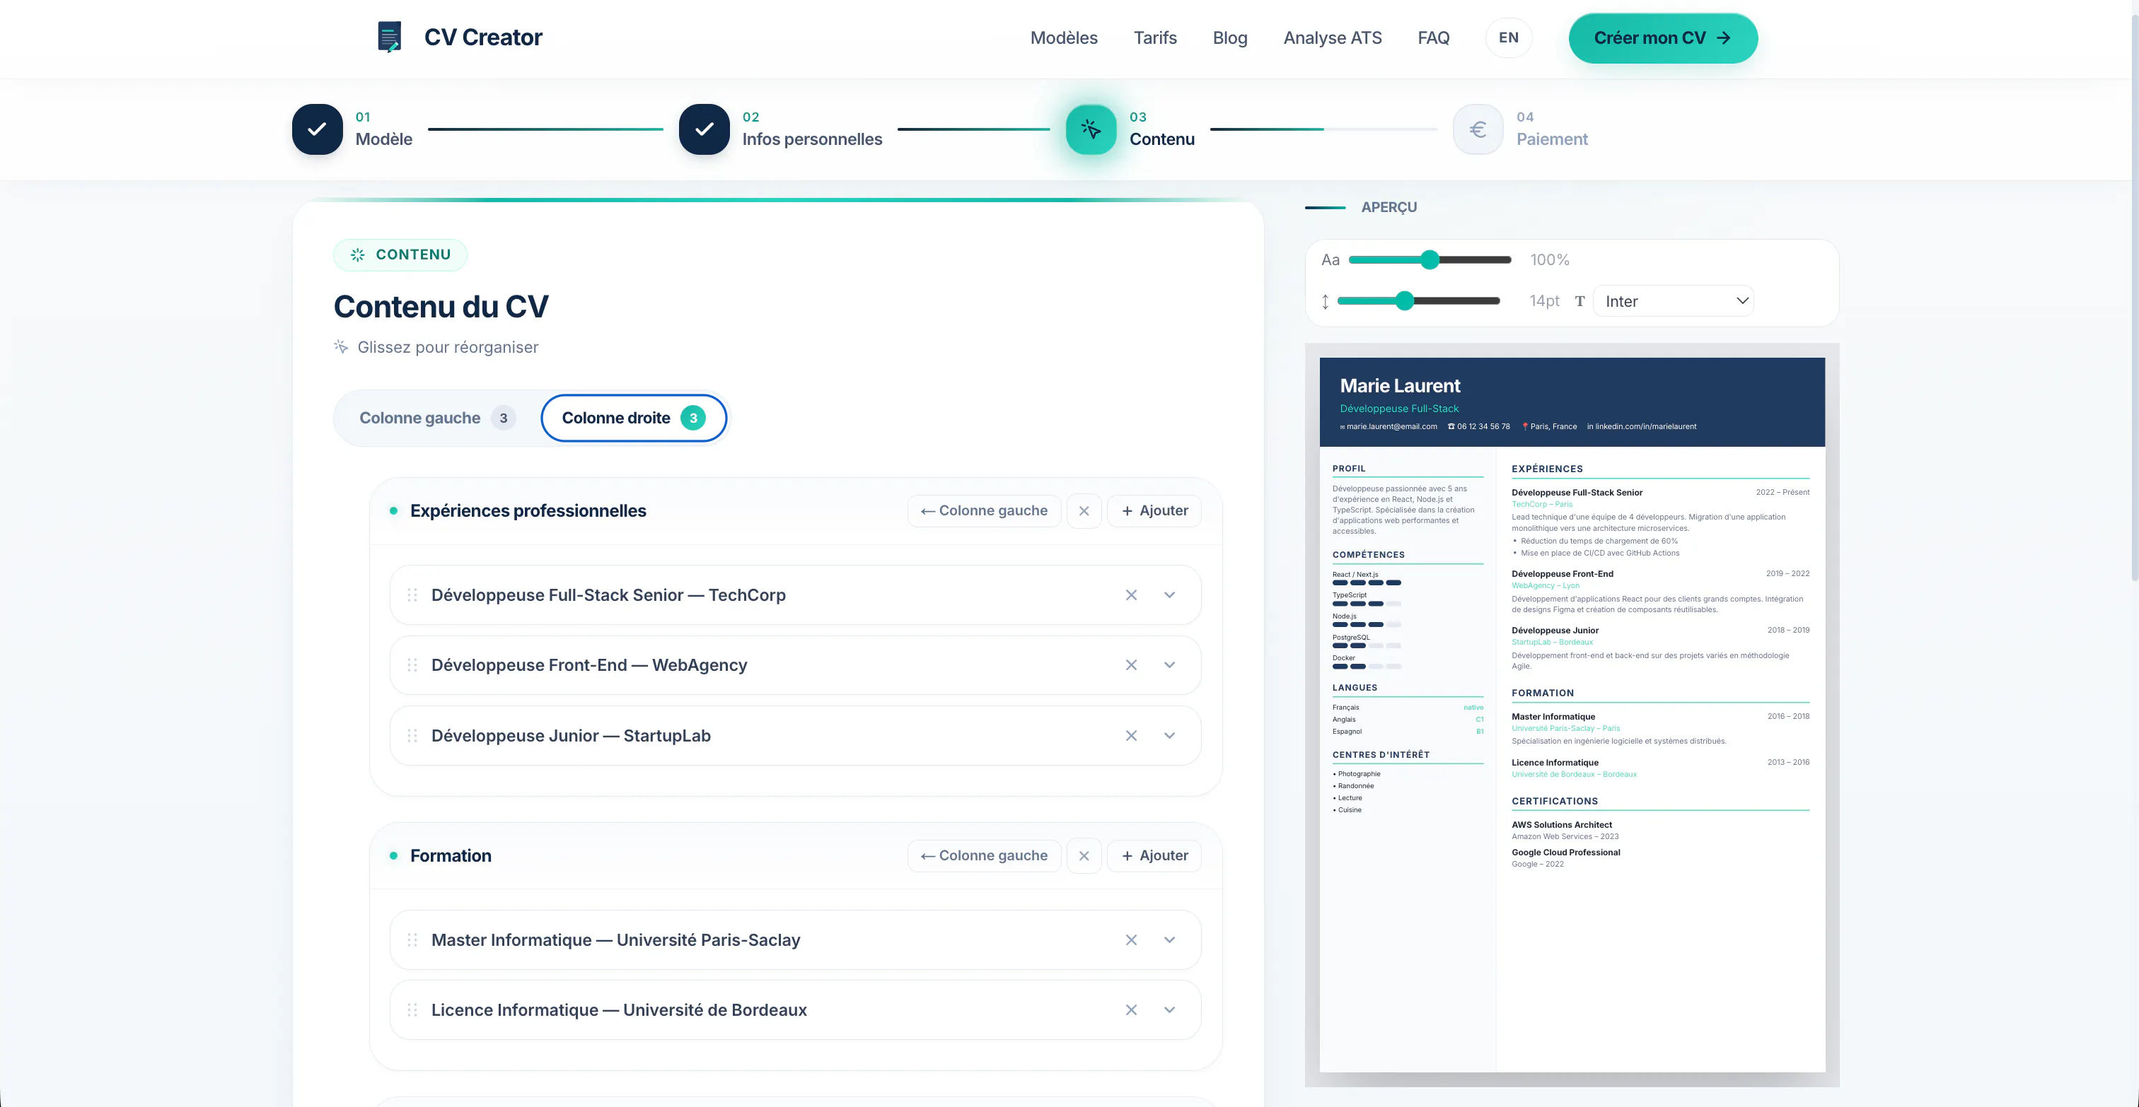Open the Inter font dropdown

tap(1673, 301)
